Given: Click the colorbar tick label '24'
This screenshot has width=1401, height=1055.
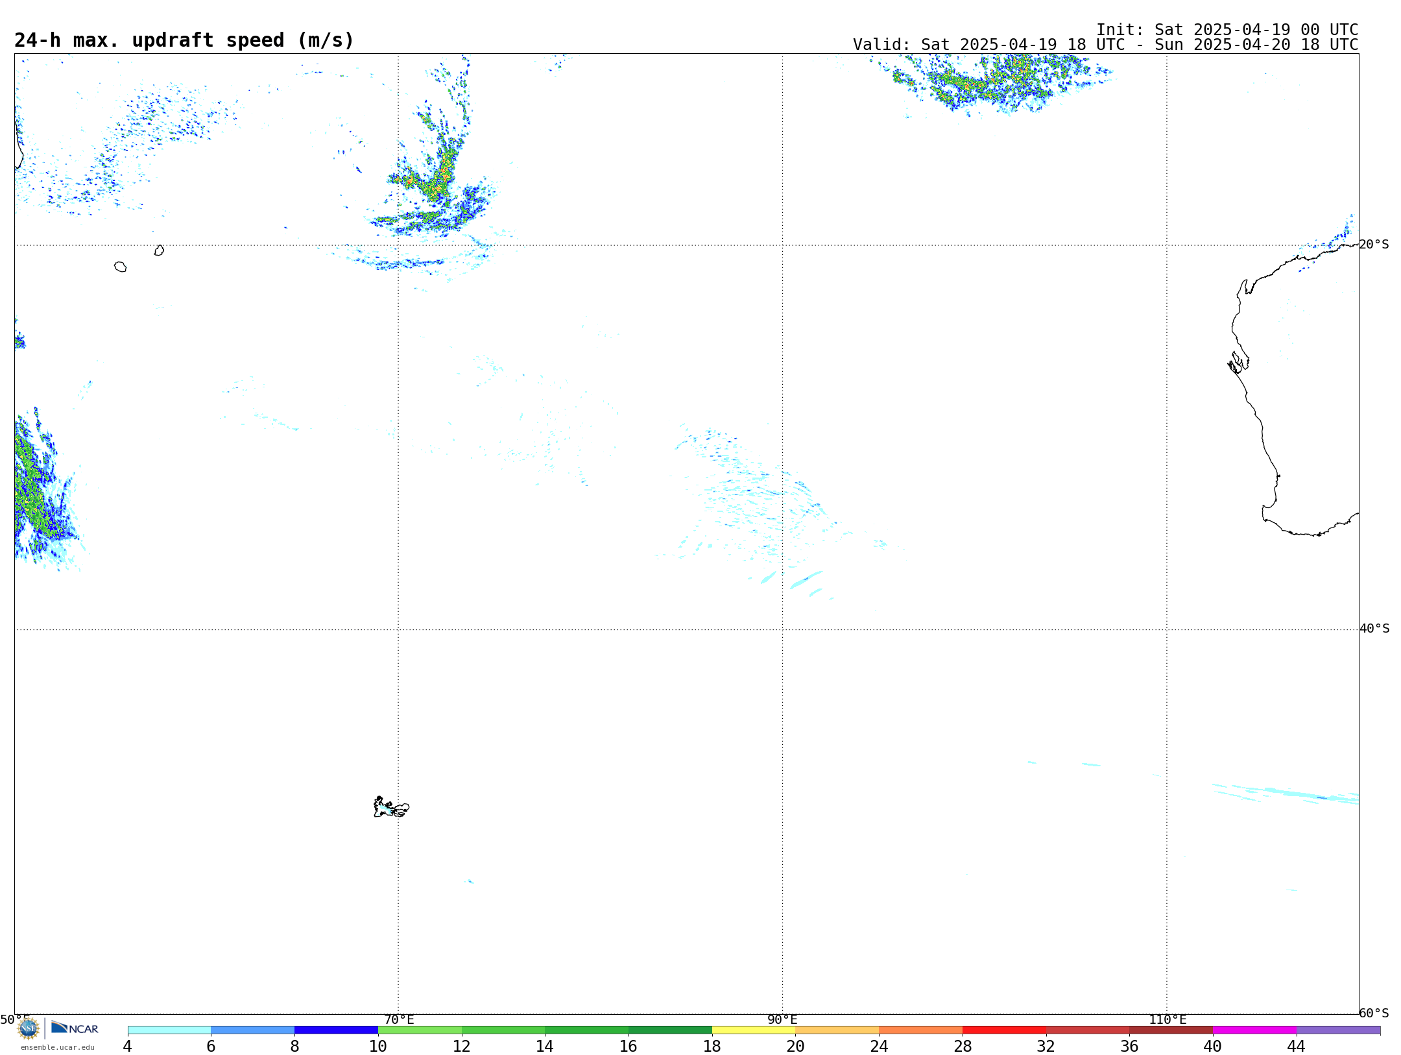Looking at the screenshot, I should coord(879,1046).
